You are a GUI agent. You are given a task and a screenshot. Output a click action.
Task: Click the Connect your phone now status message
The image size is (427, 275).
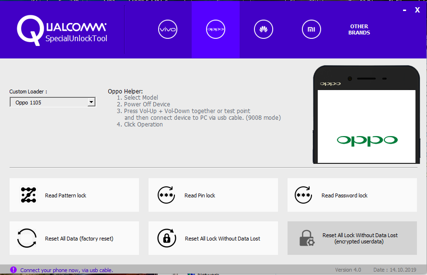[x=67, y=270]
